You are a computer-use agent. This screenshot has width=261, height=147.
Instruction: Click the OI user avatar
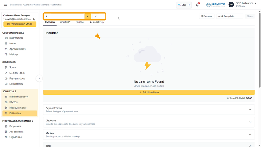click(x=231, y=5)
